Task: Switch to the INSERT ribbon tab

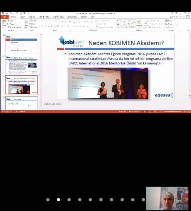Action: [x=23, y=17]
